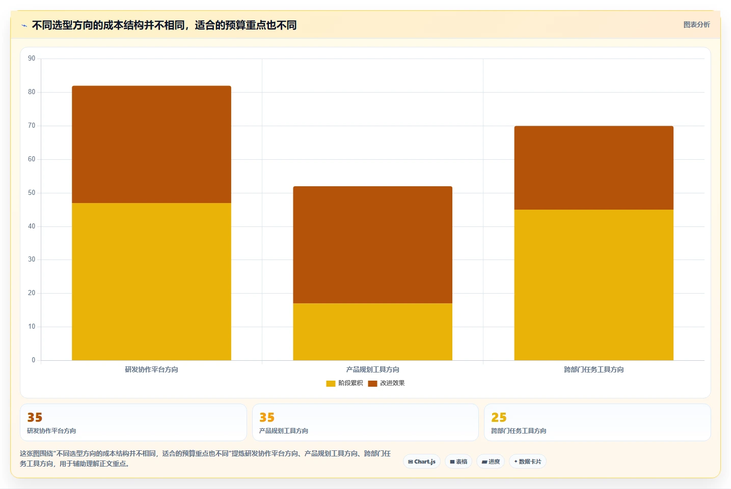Click the brown bar segment for 研发协作平台方向
The height and width of the screenshot is (489, 731).
click(151, 145)
